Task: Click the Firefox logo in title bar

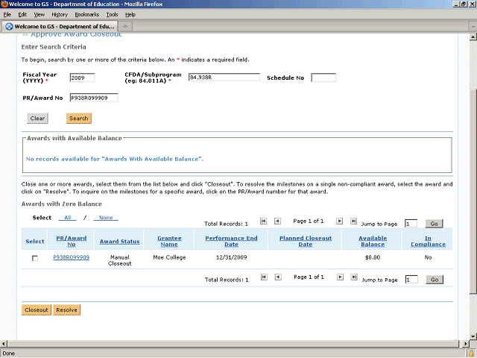Action: 4,4
